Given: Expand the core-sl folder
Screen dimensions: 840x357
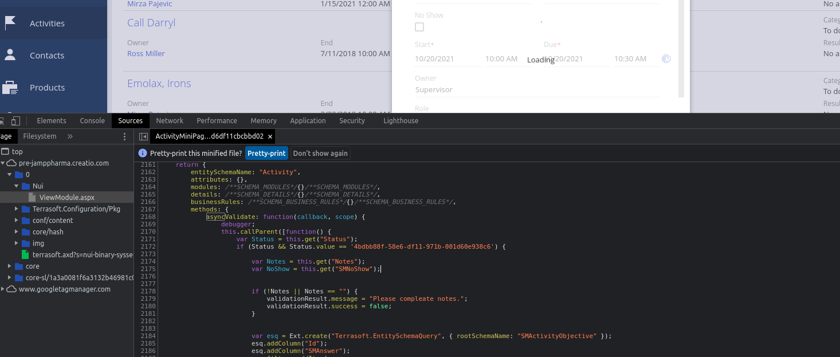Looking at the screenshot, I should click(x=10, y=277).
